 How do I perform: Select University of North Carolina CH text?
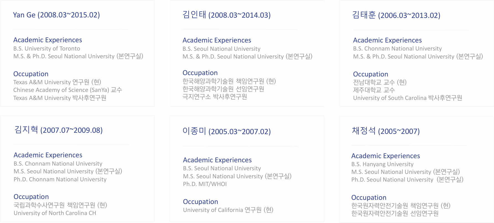55,213
